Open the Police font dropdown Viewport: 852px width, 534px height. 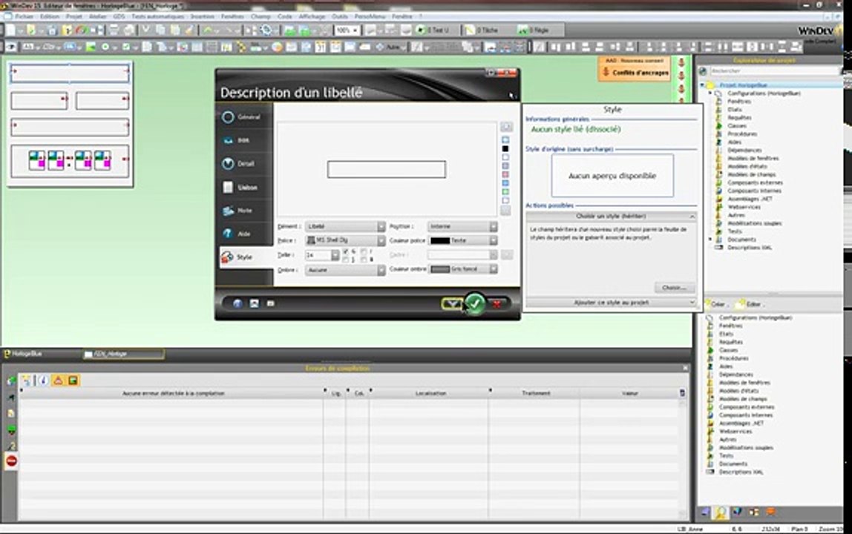coord(345,240)
